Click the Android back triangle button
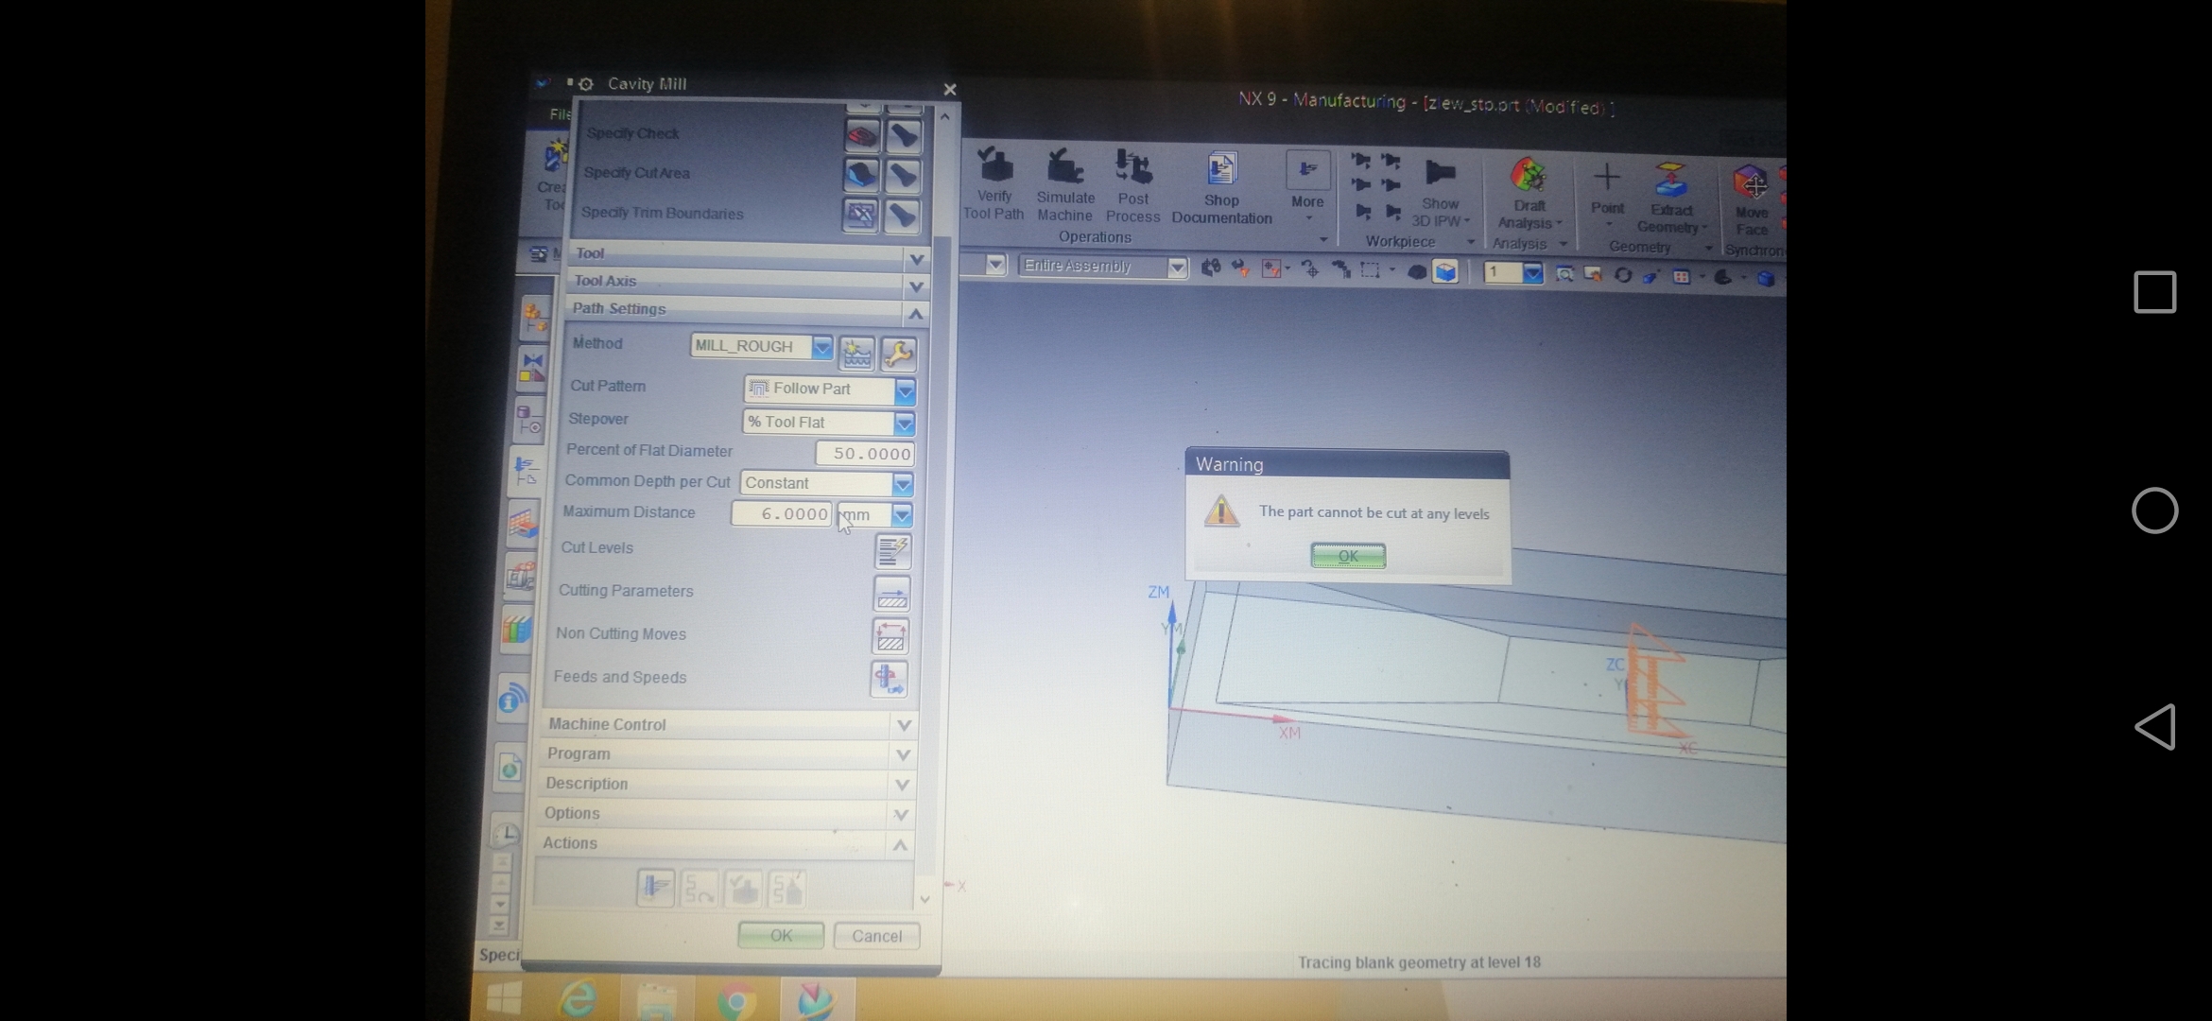This screenshot has height=1021, width=2212. coord(2155,727)
